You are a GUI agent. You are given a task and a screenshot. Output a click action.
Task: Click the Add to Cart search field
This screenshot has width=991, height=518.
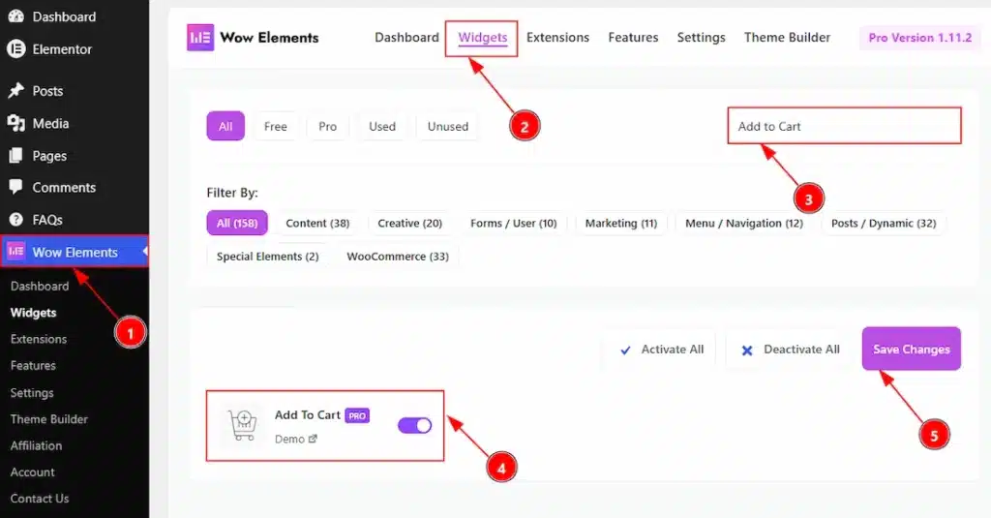[844, 126]
